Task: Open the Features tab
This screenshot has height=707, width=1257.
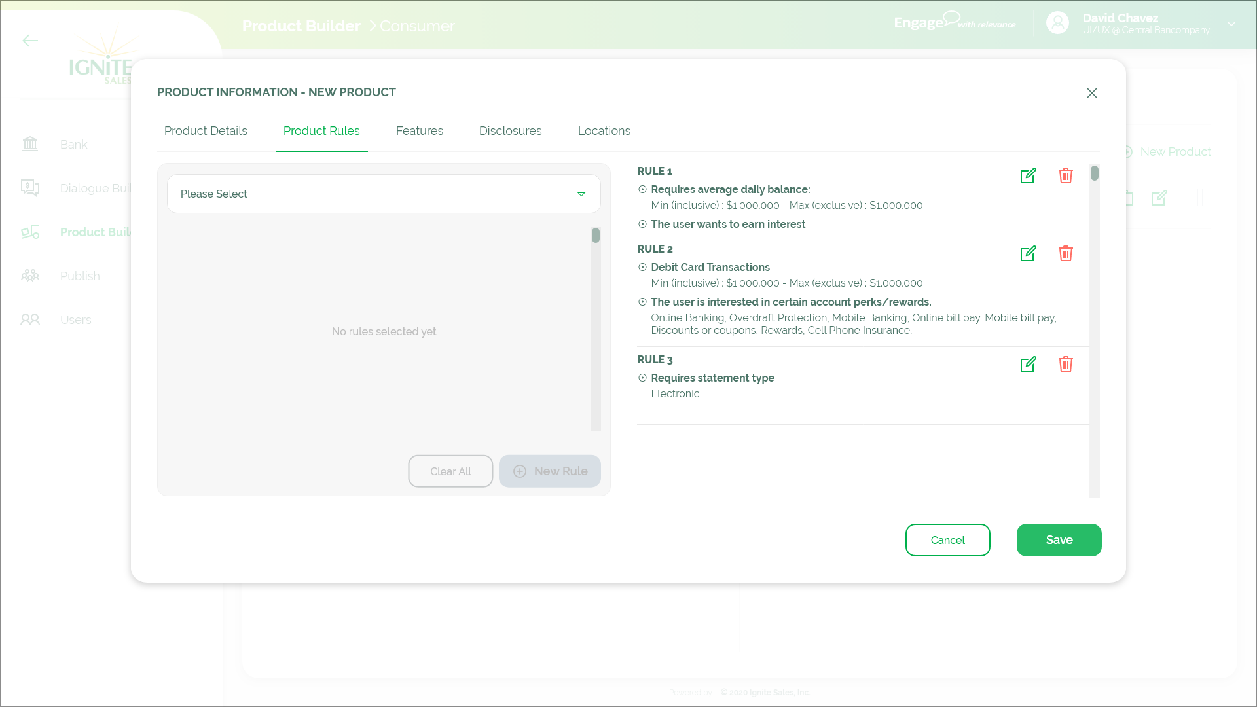Action: click(419, 131)
